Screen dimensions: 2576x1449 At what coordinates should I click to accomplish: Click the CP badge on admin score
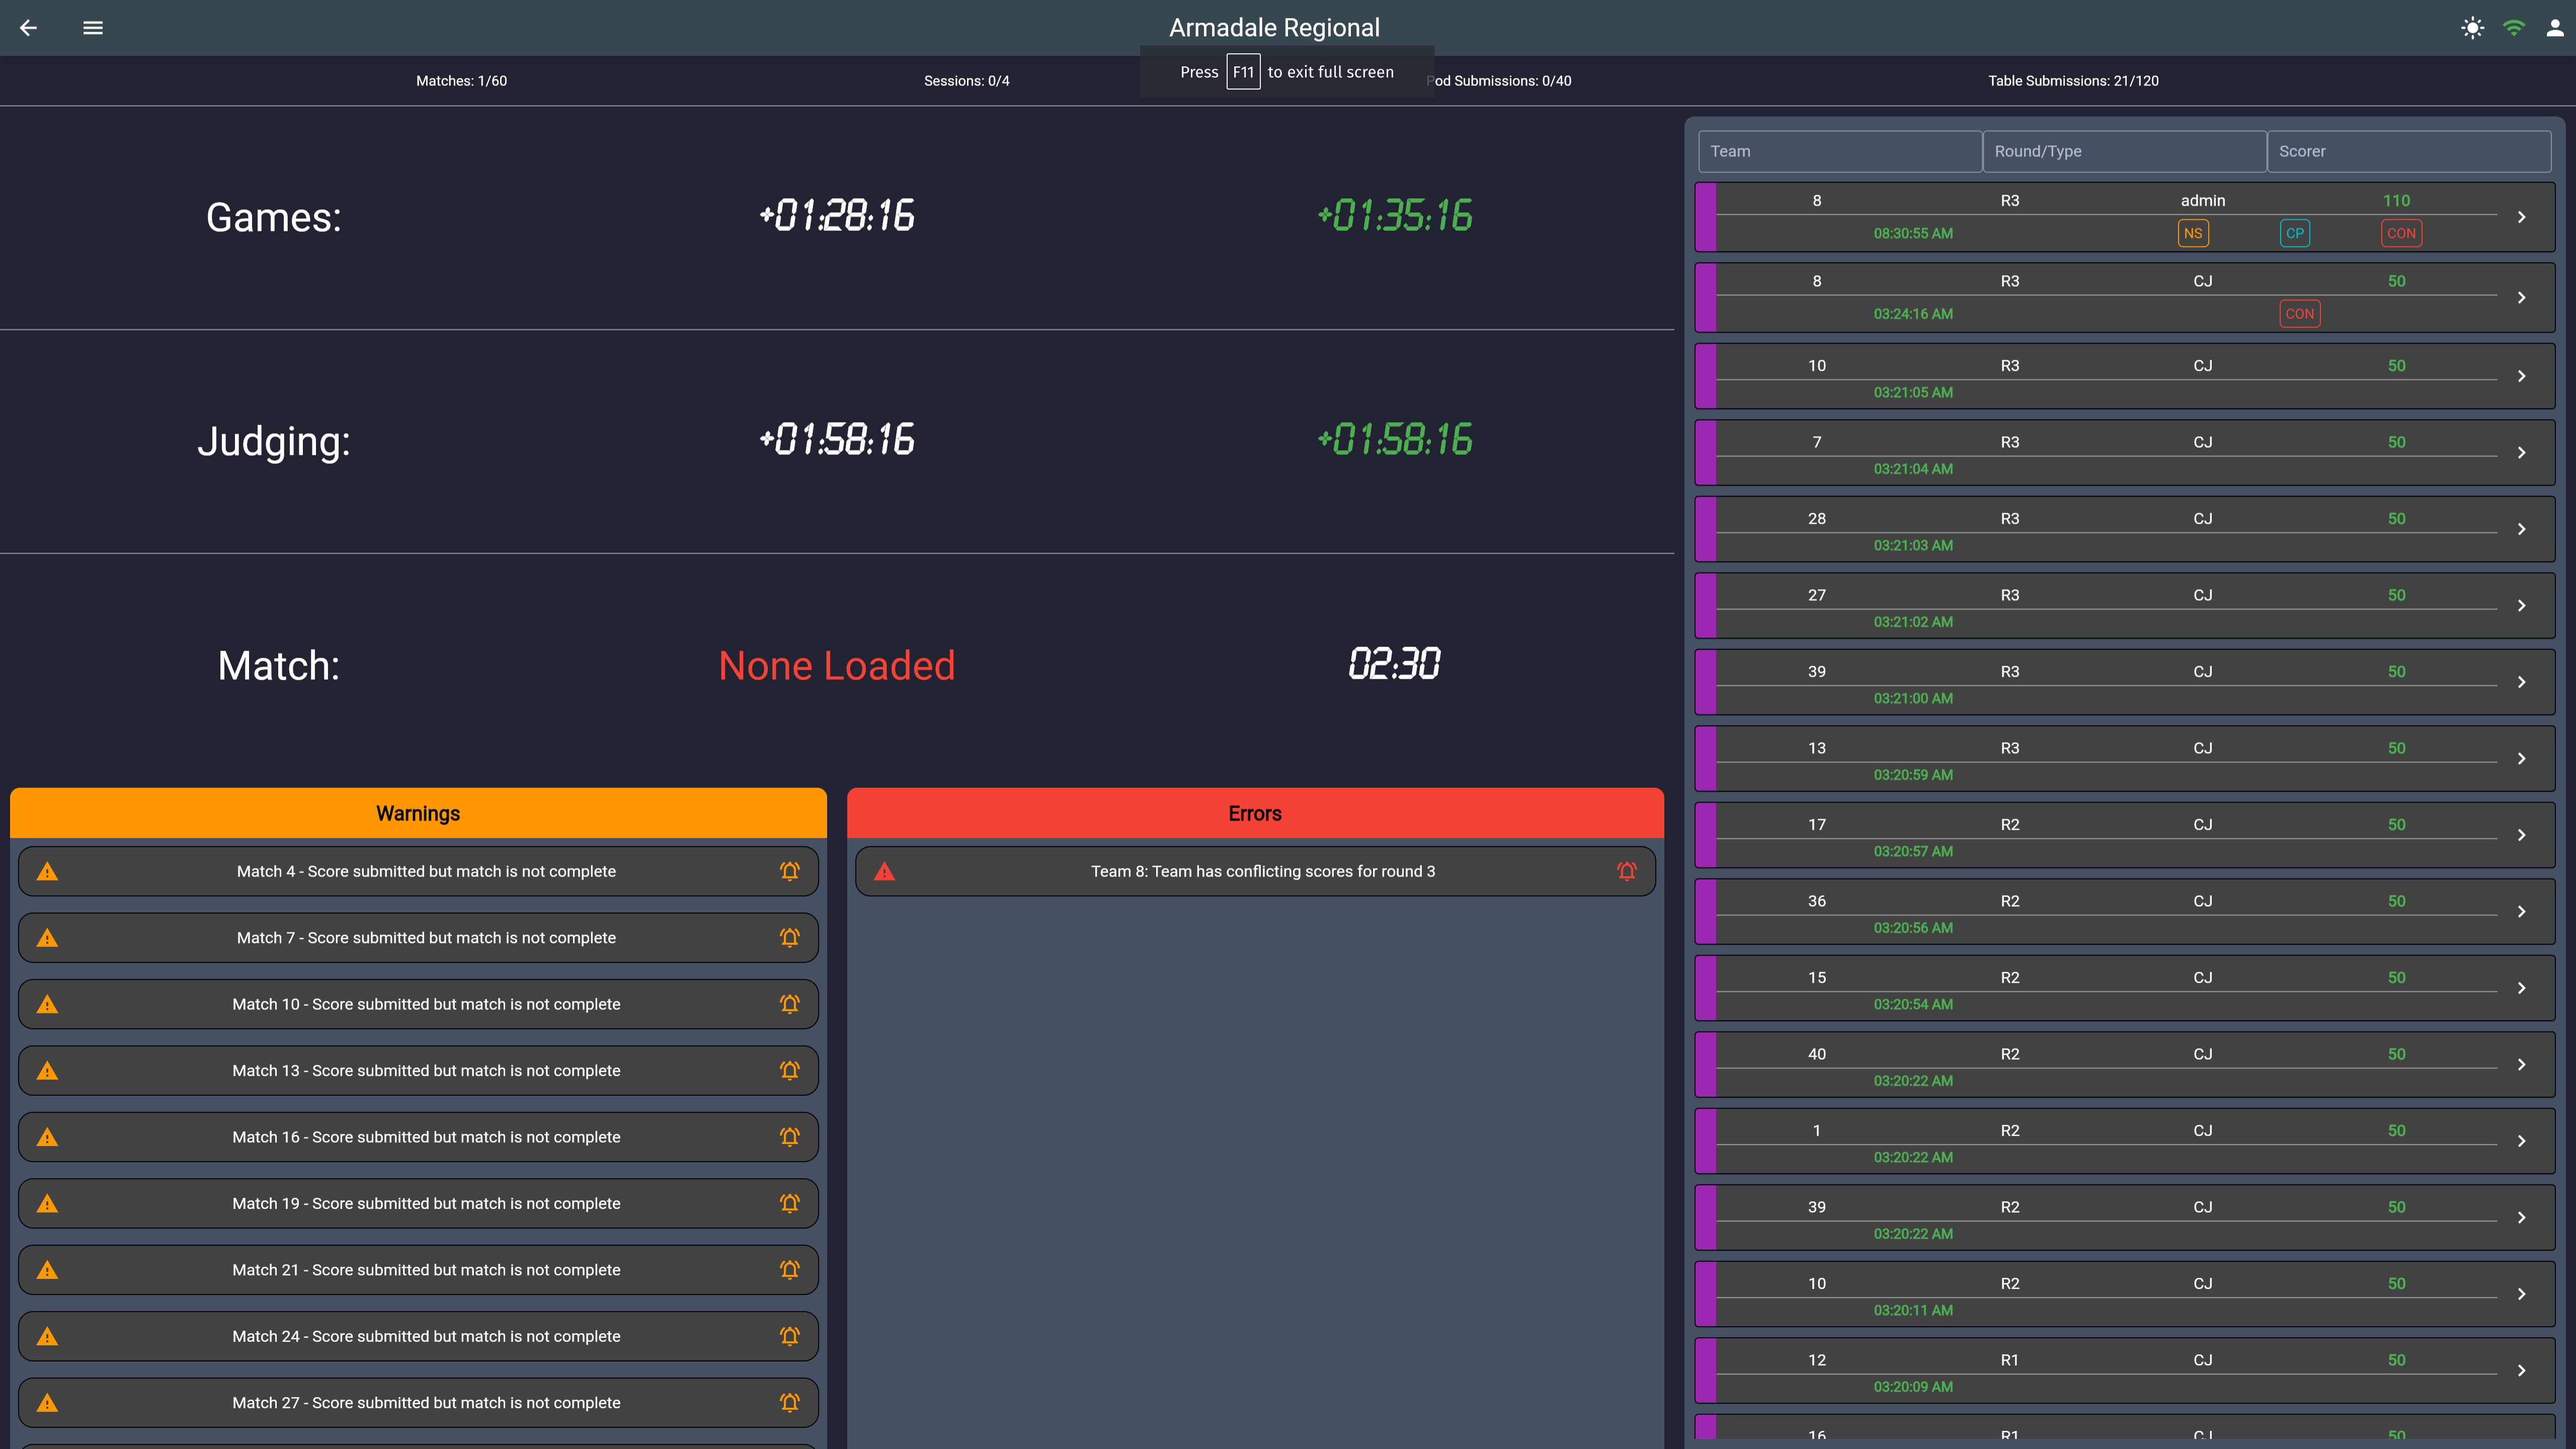point(2294,233)
